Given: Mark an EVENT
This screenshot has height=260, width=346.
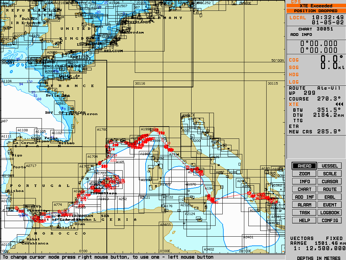Looking at the screenshot, I should 329,205.
